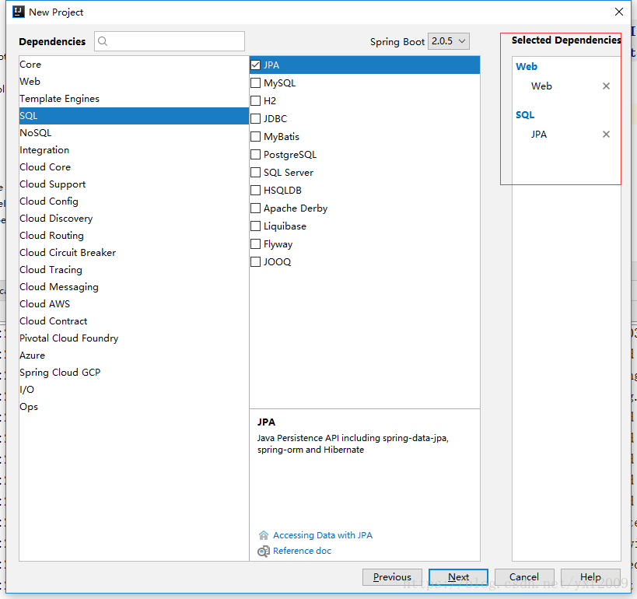Click the Accessing Data with JPA home icon
The height and width of the screenshot is (599, 637).
coord(263,535)
